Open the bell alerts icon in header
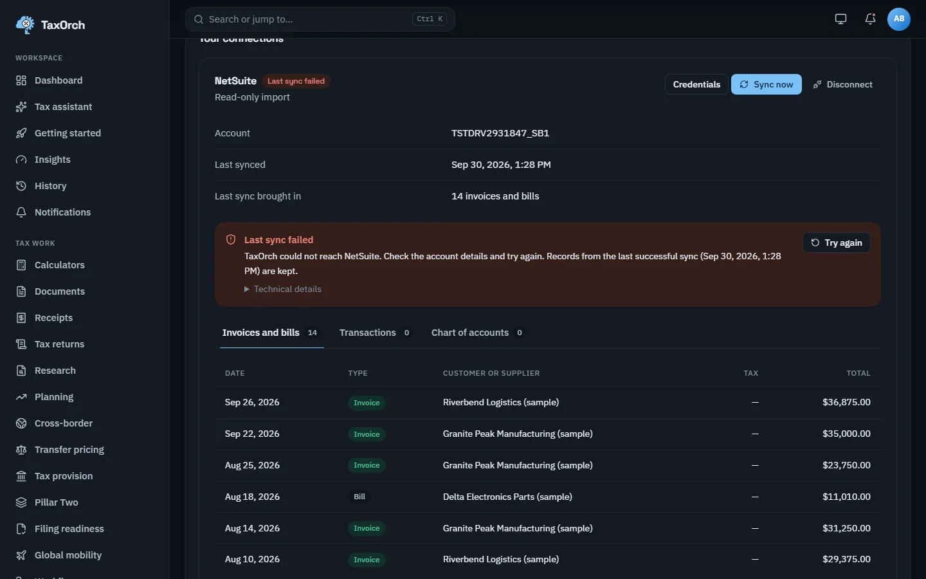 pyautogui.click(x=870, y=19)
